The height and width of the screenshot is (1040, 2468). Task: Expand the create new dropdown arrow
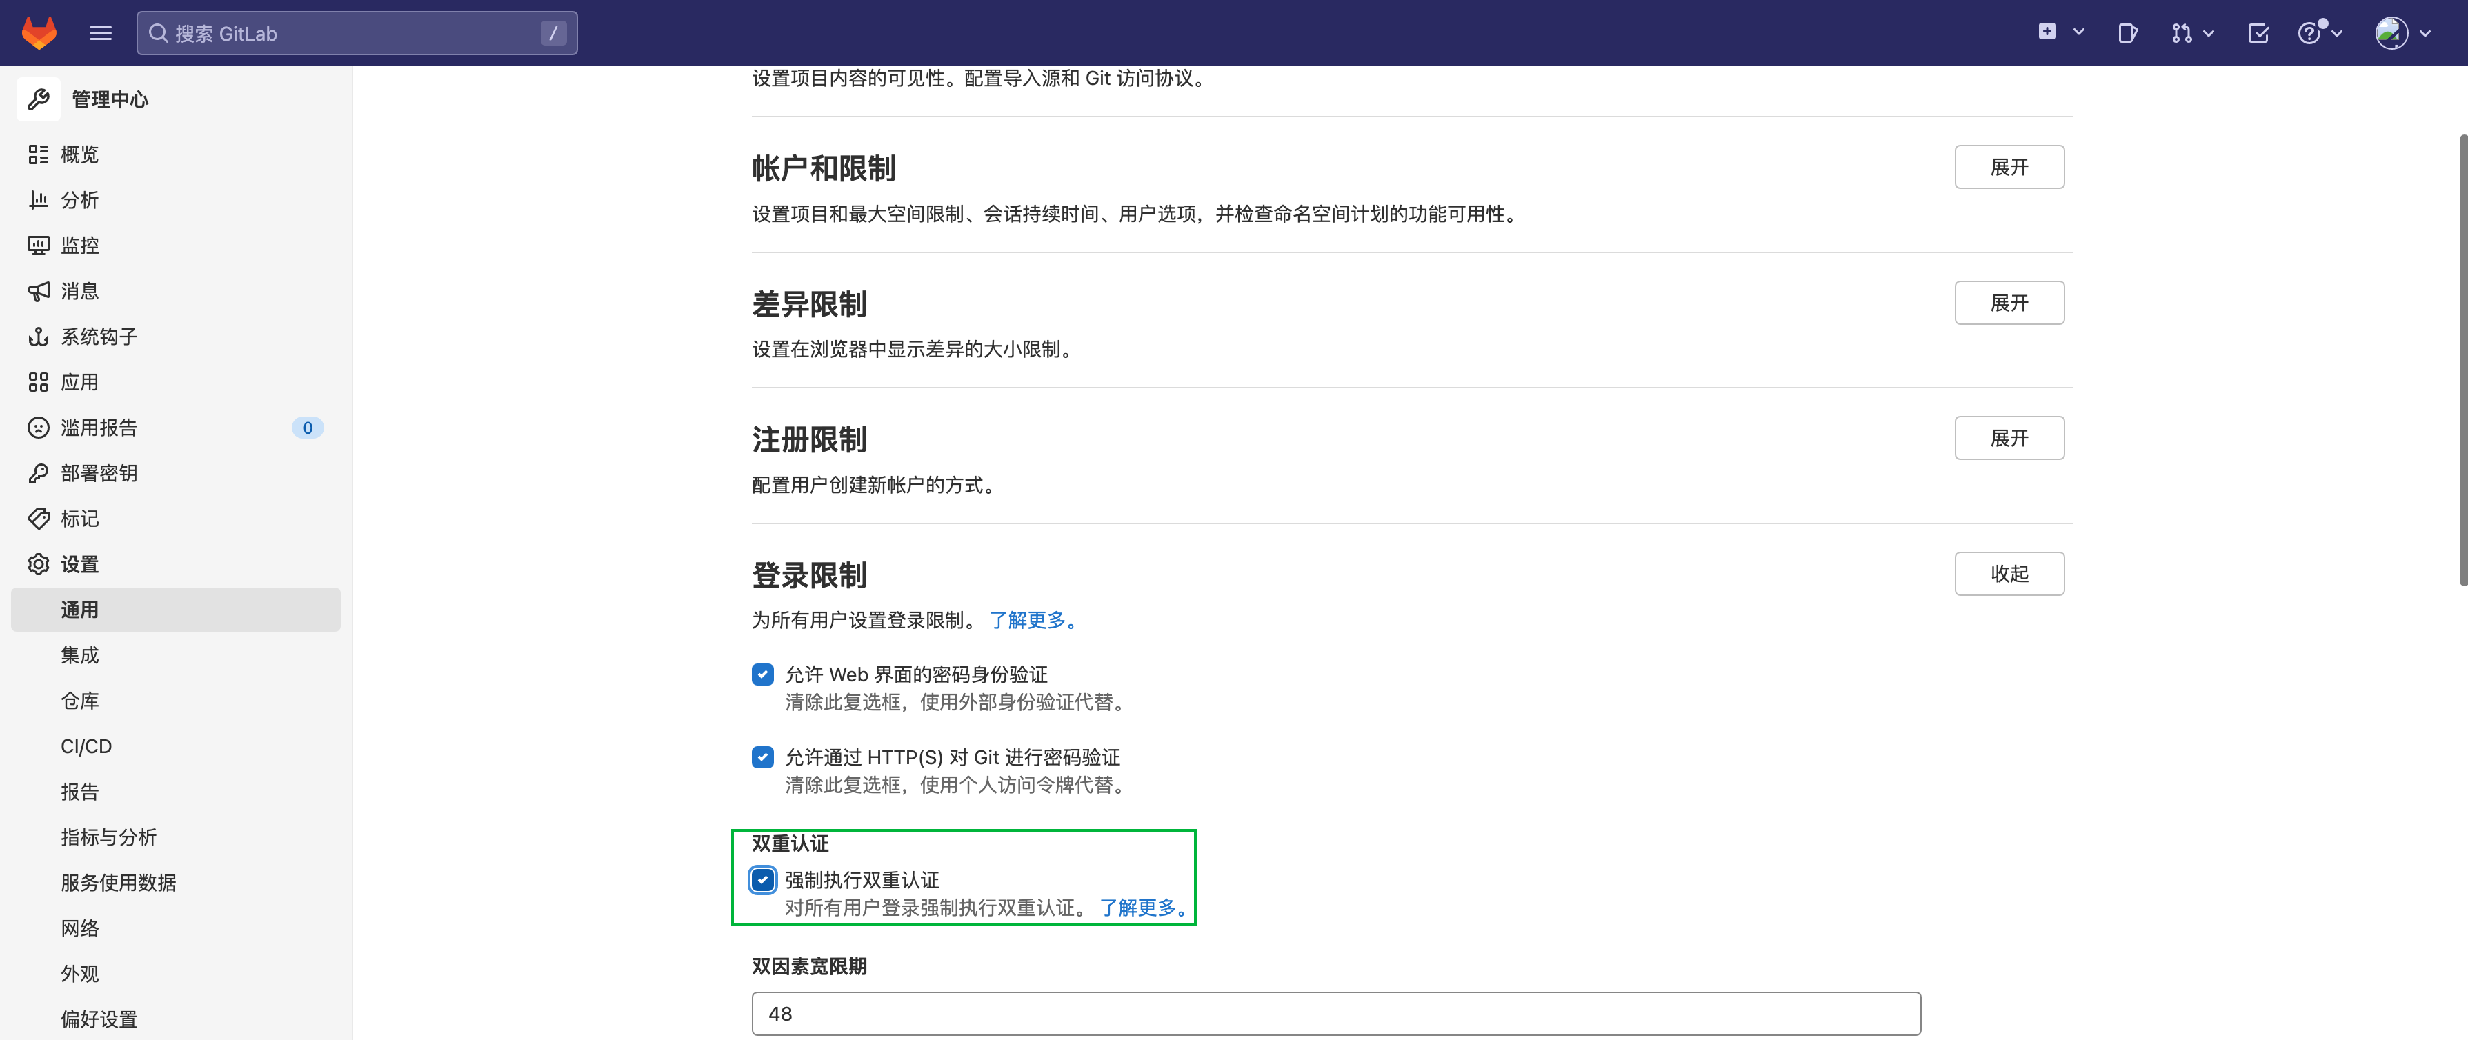click(x=2078, y=32)
